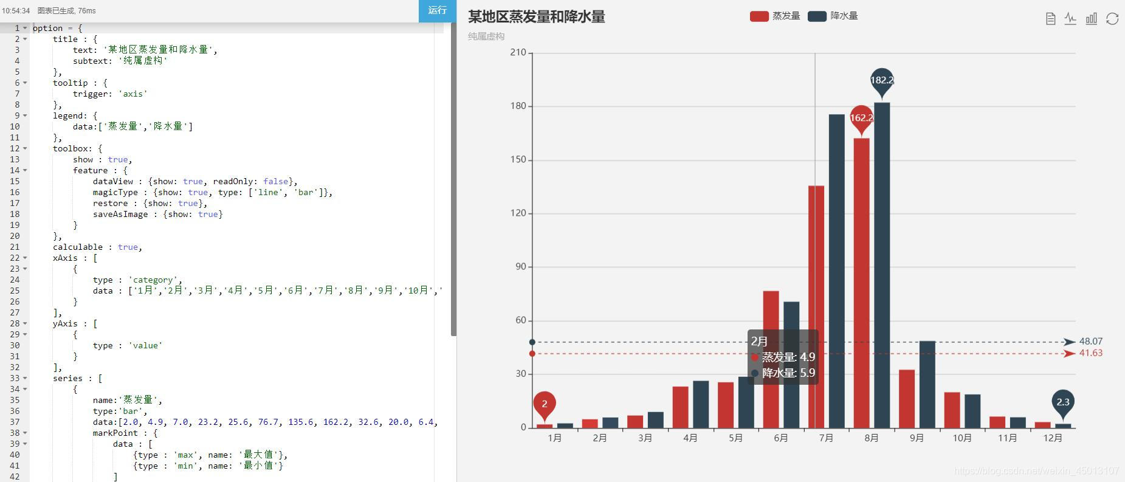Viewport: 1125px width, 482px height.
Task: Click the 降水量: 5.9 tooltip entry
Action: coord(783,373)
